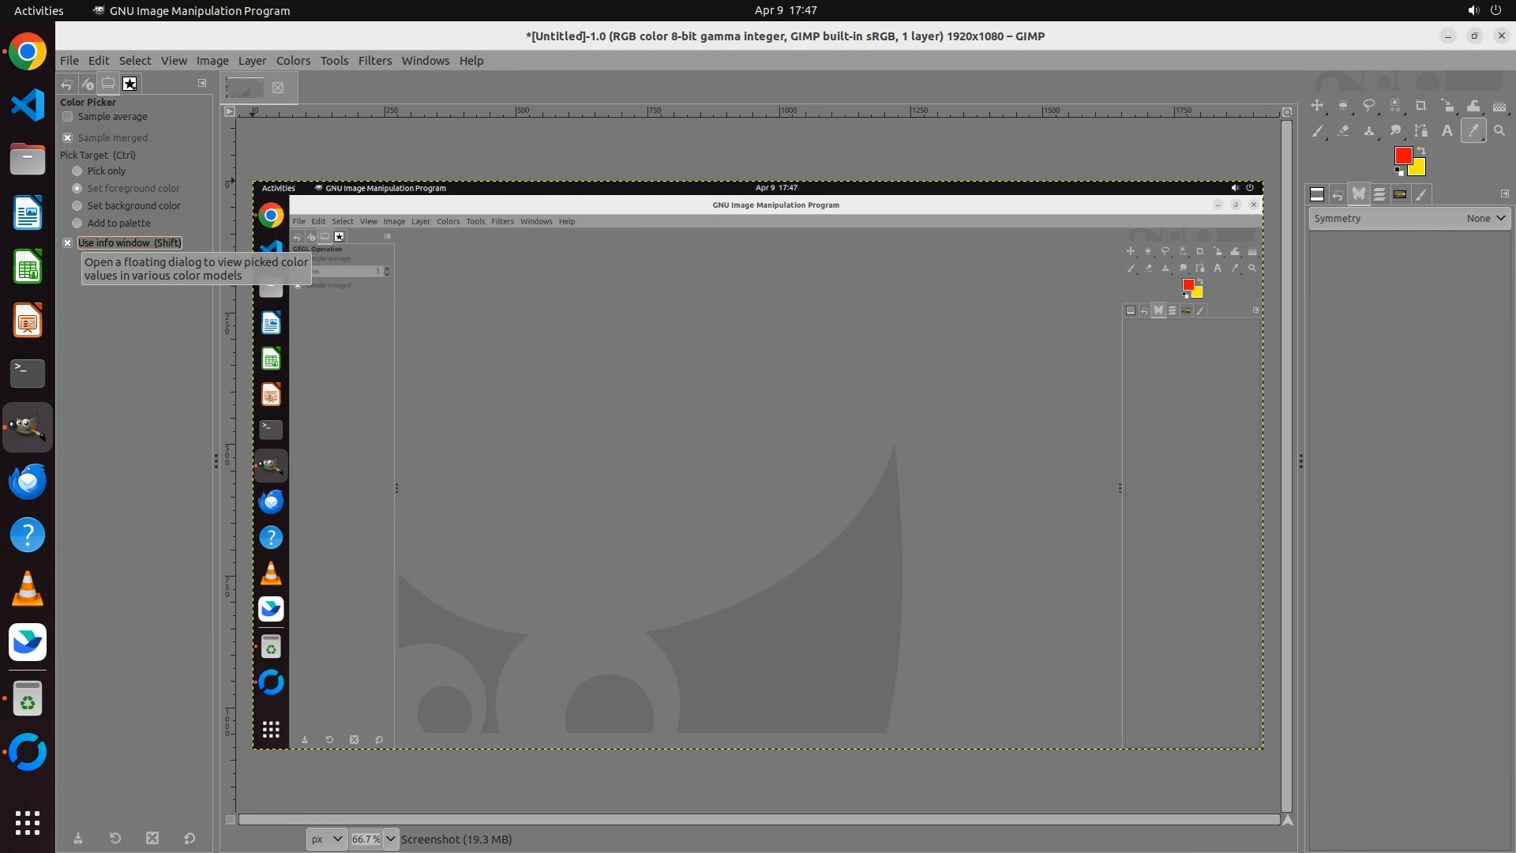The width and height of the screenshot is (1516, 853).
Task: Swap foreground and background colors
Action: (x=1421, y=150)
